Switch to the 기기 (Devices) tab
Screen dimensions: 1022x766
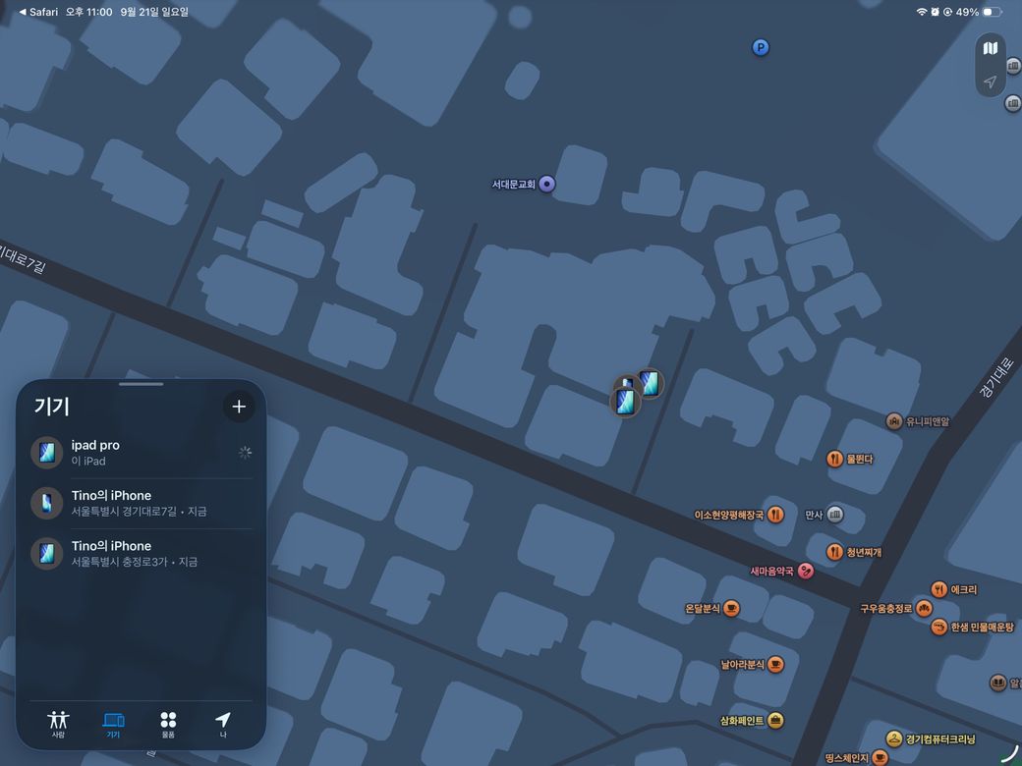pos(113,724)
